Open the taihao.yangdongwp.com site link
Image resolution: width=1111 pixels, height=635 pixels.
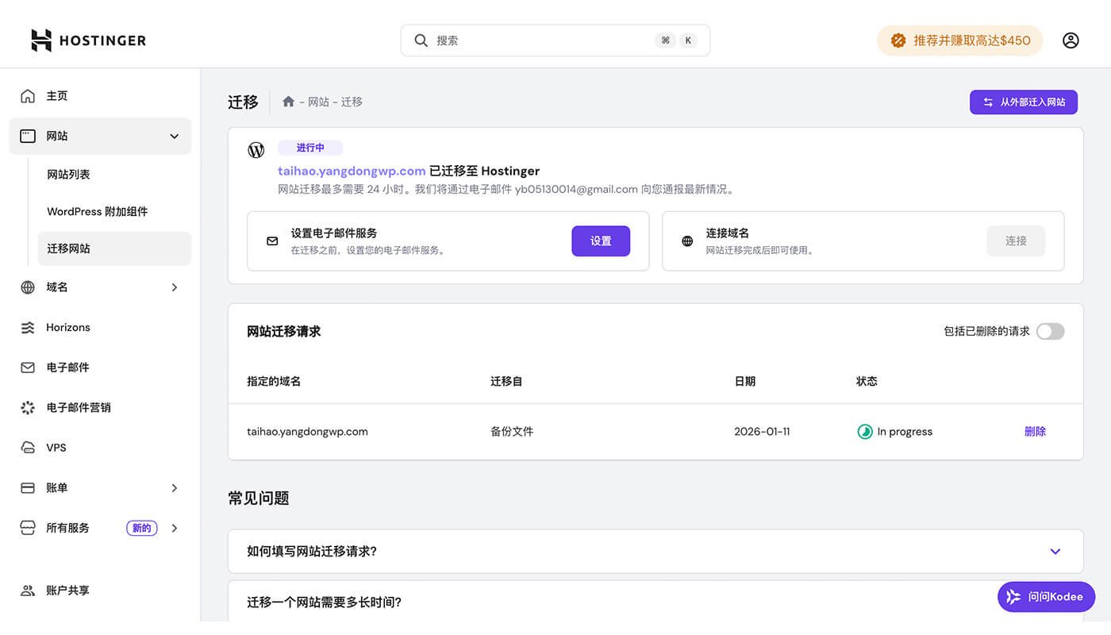point(351,171)
